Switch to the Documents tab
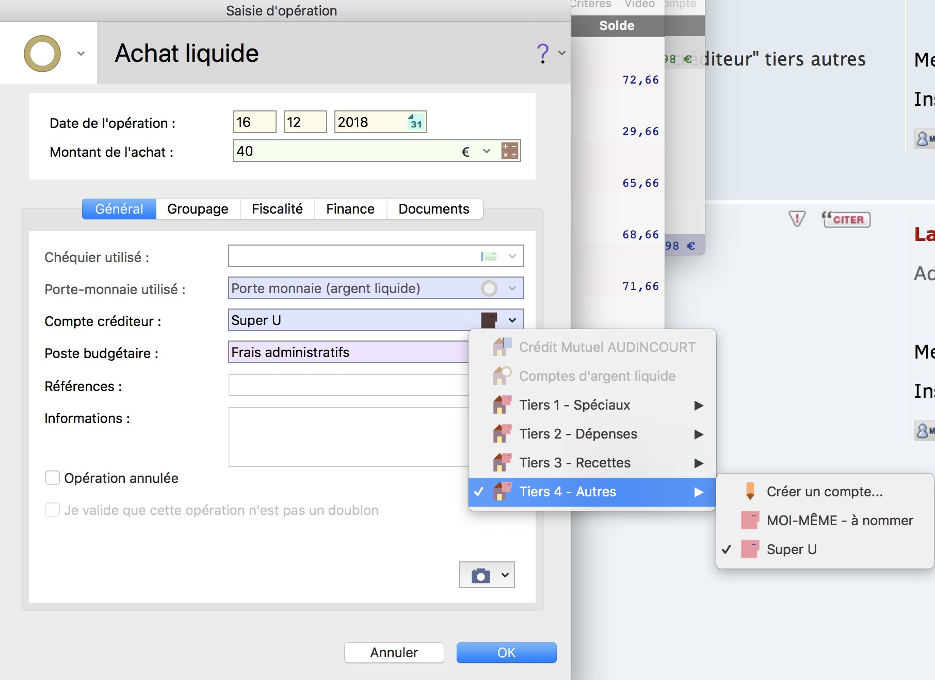The height and width of the screenshot is (680, 935). click(x=434, y=209)
